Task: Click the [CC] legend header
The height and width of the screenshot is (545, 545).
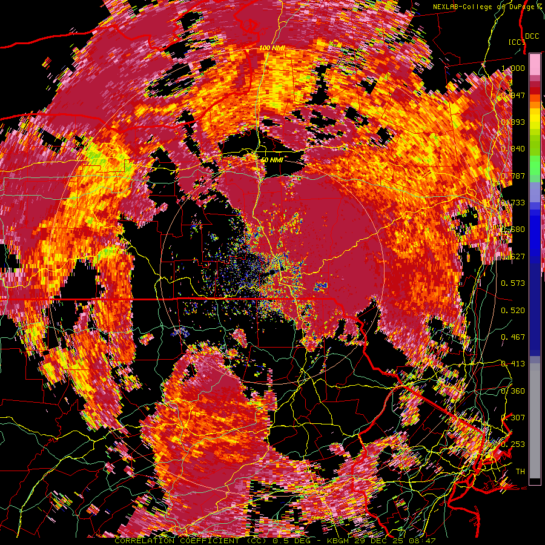Action: (x=517, y=42)
